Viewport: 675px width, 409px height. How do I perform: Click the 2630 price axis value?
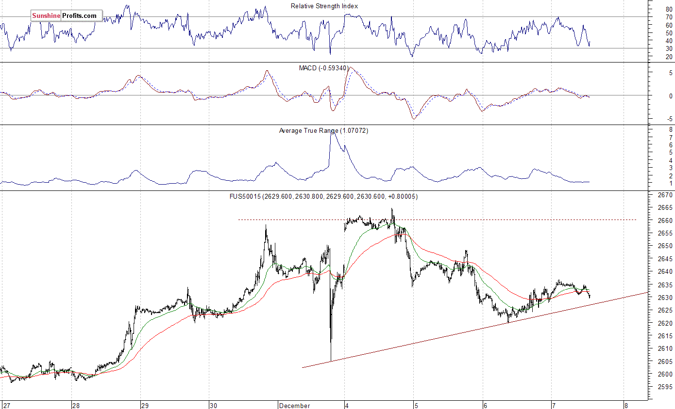click(x=666, y=298)
